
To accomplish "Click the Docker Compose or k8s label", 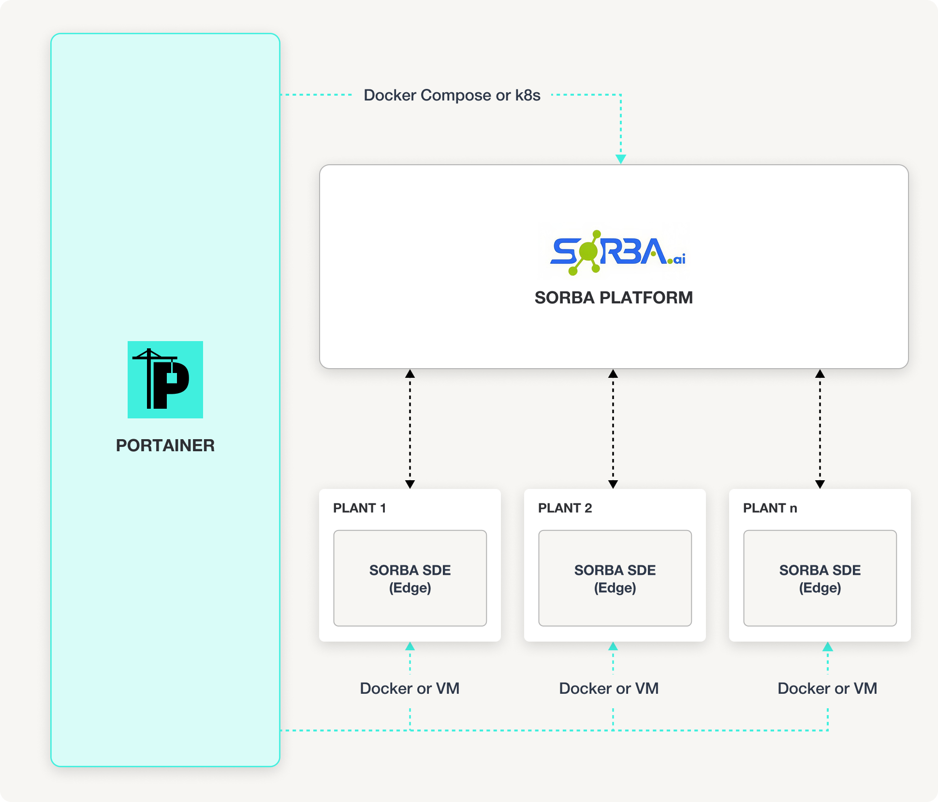I will [x=452, y=95].
